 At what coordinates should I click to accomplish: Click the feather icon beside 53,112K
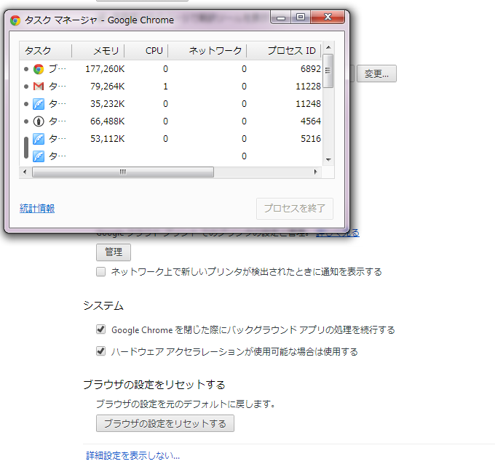tap(39, 139)
